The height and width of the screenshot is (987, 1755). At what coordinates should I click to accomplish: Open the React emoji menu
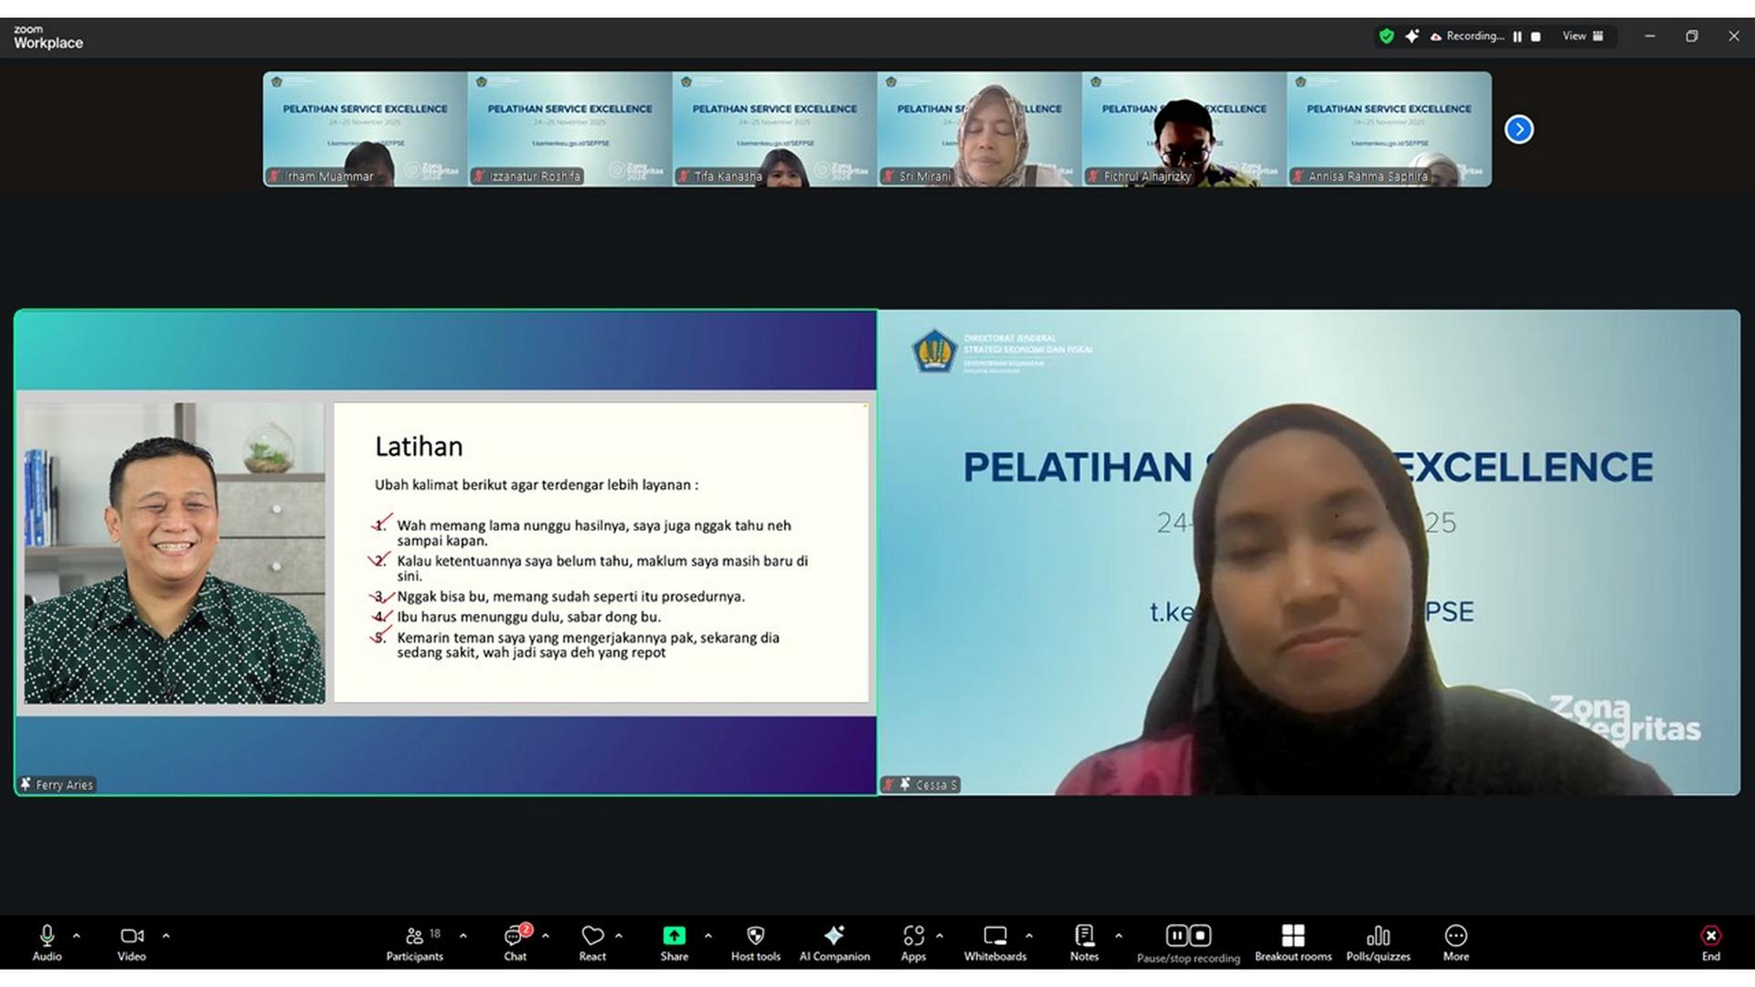click(592, 942)
